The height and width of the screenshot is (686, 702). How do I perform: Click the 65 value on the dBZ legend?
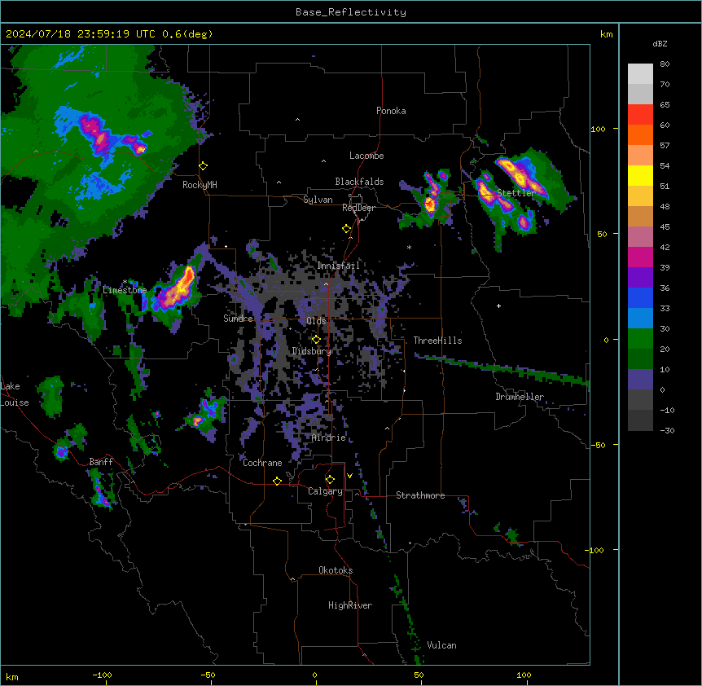pos(665,104)
